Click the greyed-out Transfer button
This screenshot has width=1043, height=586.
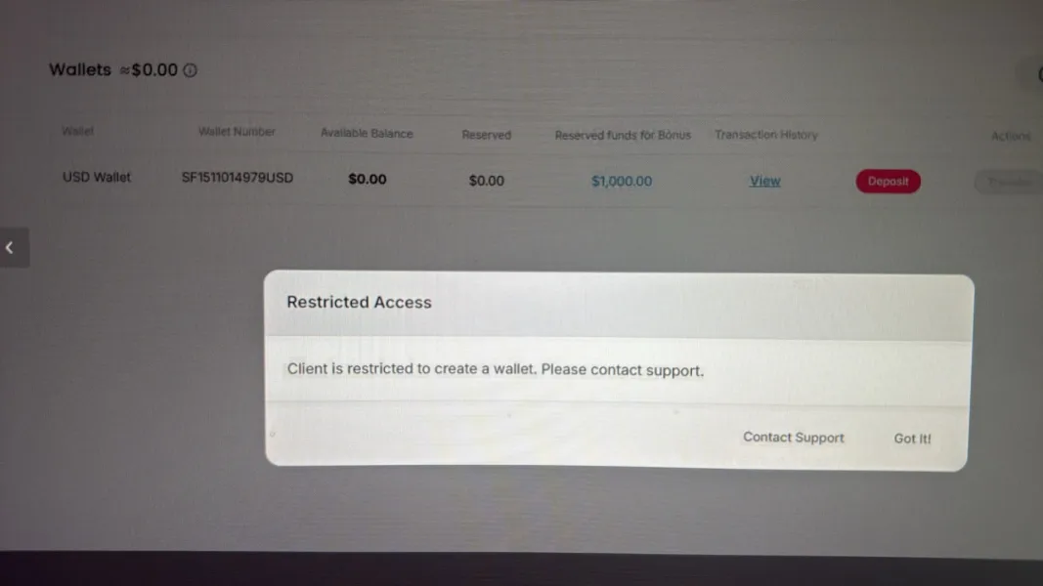[x=1009, y=182]
